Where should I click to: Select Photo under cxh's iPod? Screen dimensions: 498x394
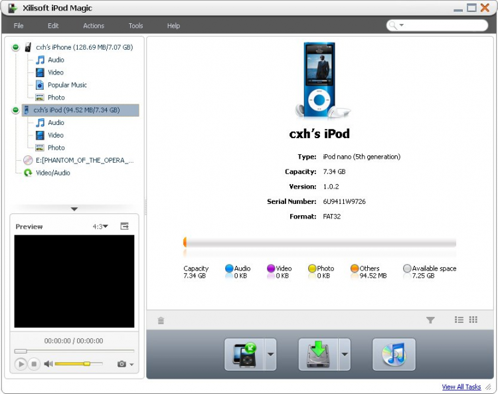[56, 148]
